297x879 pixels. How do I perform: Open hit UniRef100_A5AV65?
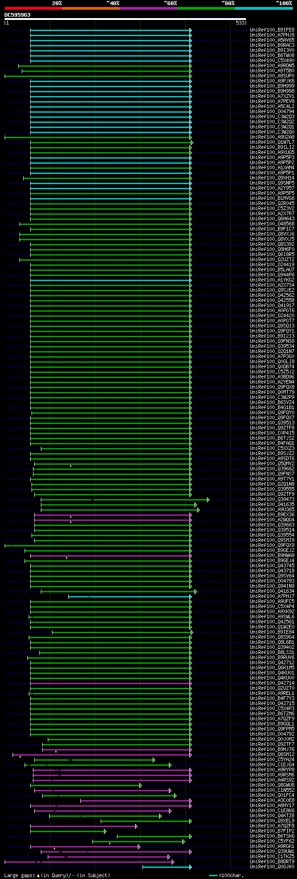pos(272,40)
